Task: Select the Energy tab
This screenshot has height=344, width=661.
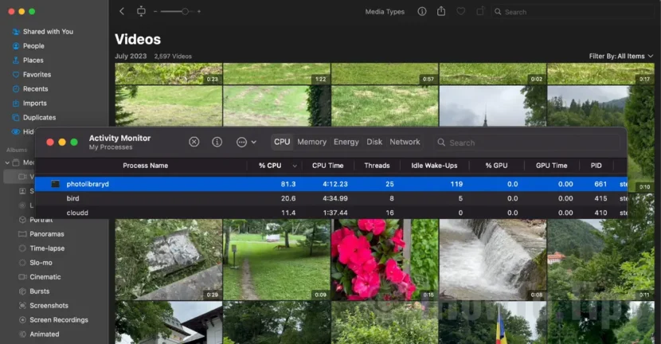Action: tap(346, 142)
